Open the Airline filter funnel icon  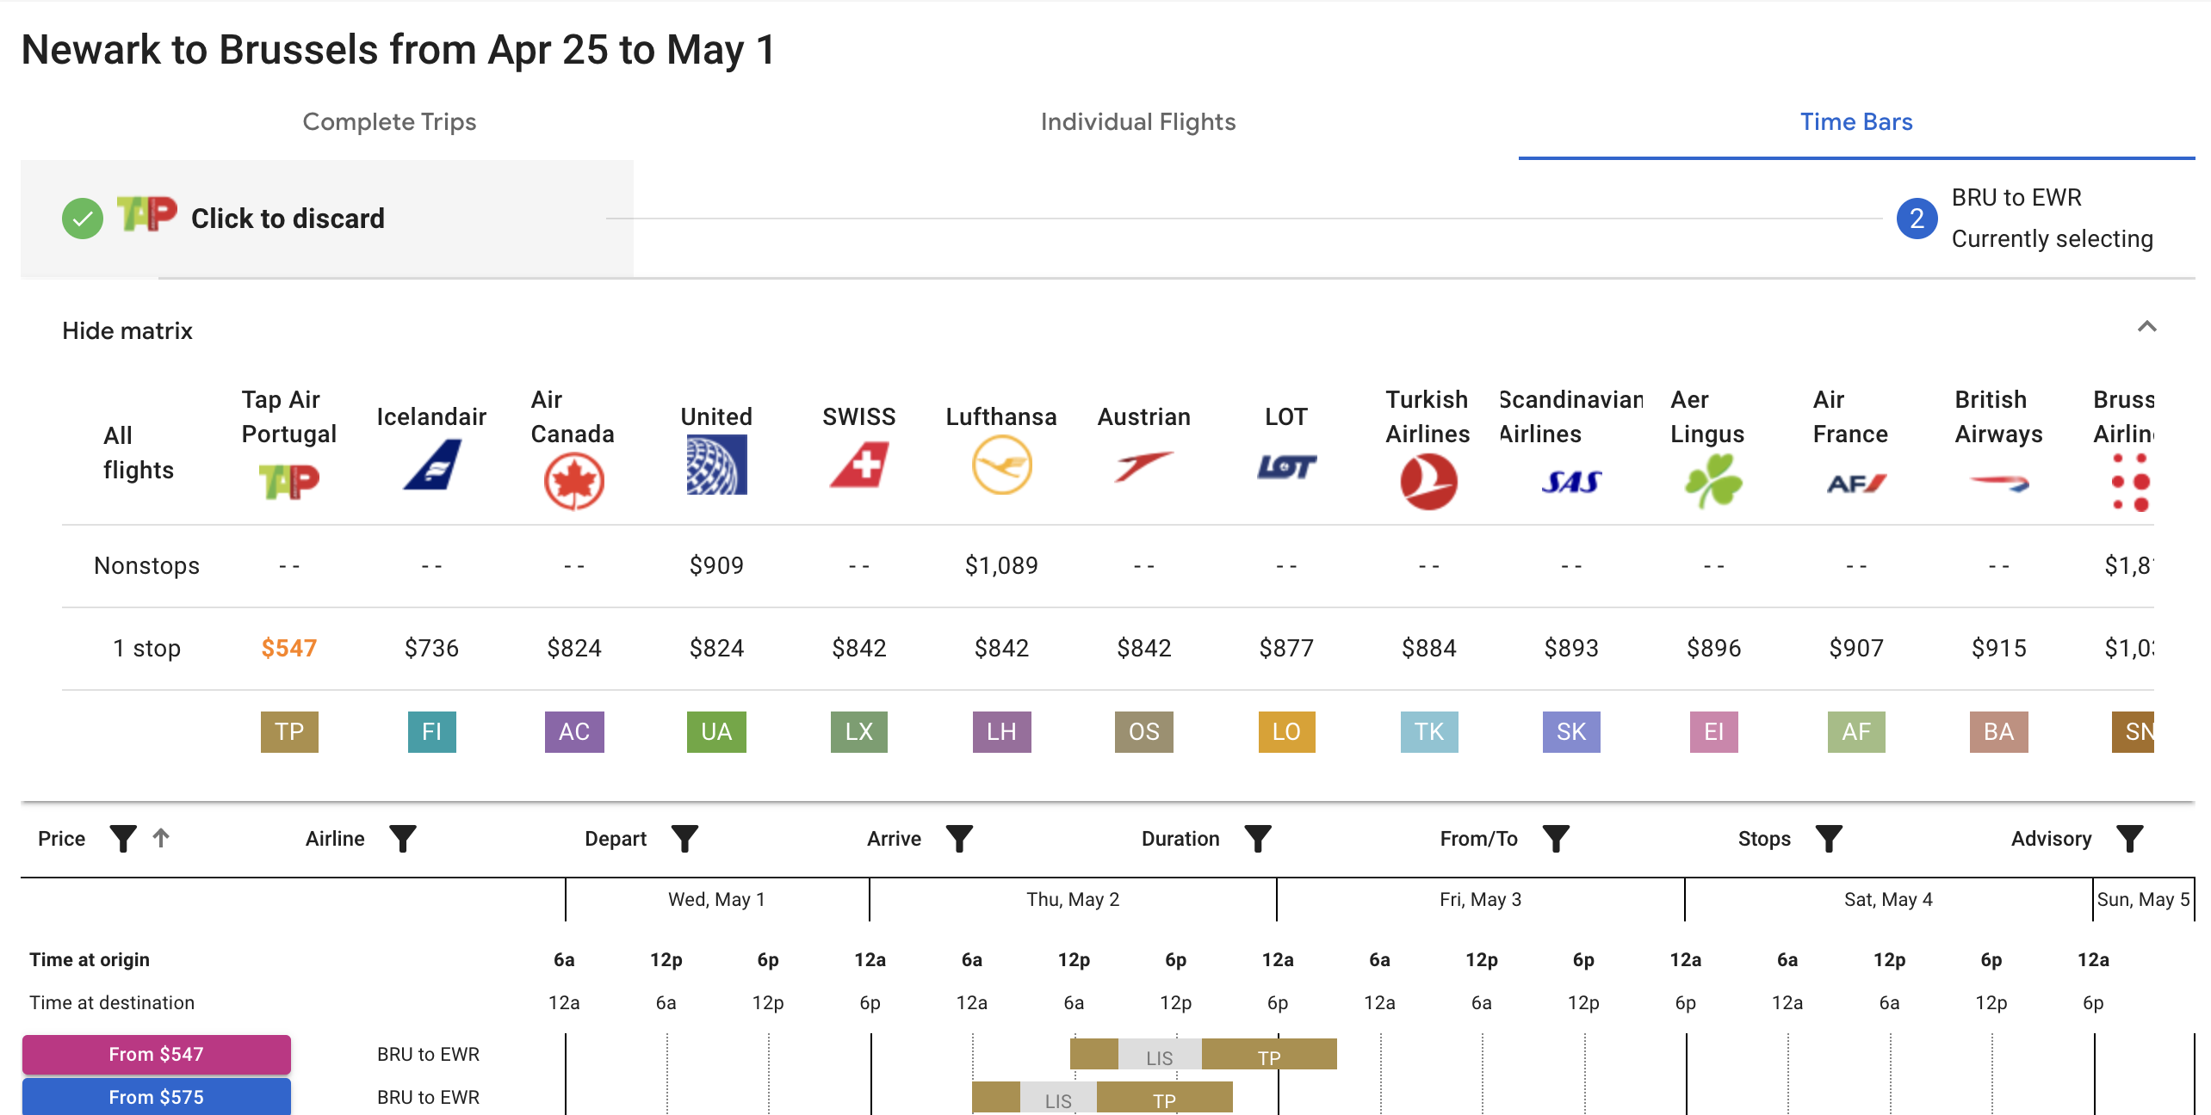402,838
